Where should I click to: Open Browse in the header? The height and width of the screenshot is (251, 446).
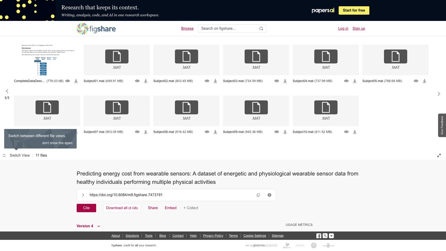click(x=187, y=29)
